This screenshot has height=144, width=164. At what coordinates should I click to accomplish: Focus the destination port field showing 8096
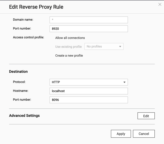89,100
